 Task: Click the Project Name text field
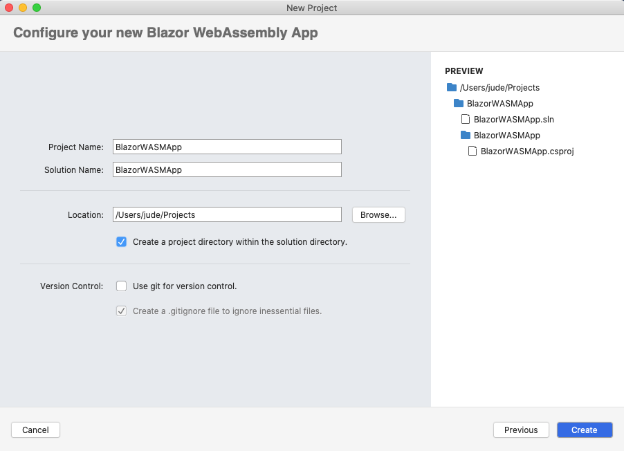pyautogui.click(x=227, y=147)
